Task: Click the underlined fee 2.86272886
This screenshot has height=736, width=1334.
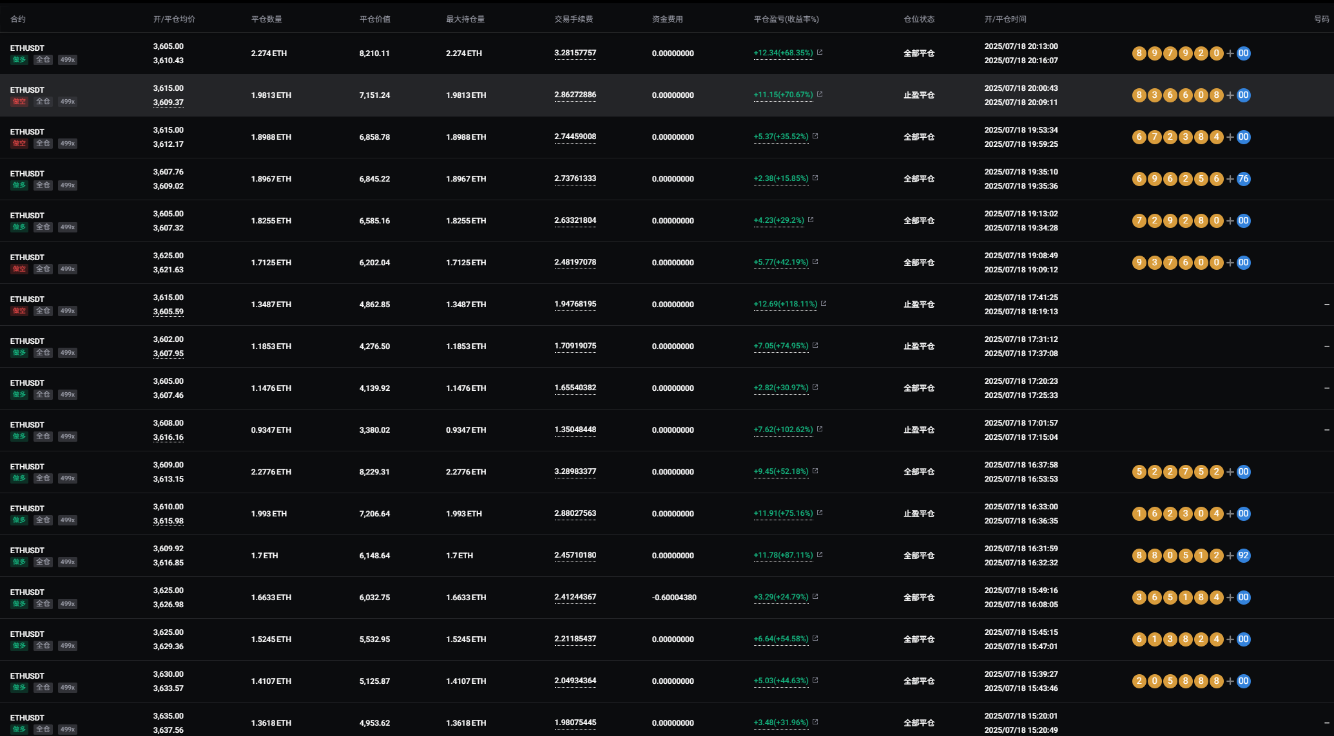Action: 575,95
